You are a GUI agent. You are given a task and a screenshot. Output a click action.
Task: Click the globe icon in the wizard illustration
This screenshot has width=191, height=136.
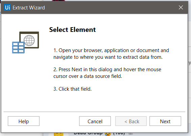click(29, 40)
